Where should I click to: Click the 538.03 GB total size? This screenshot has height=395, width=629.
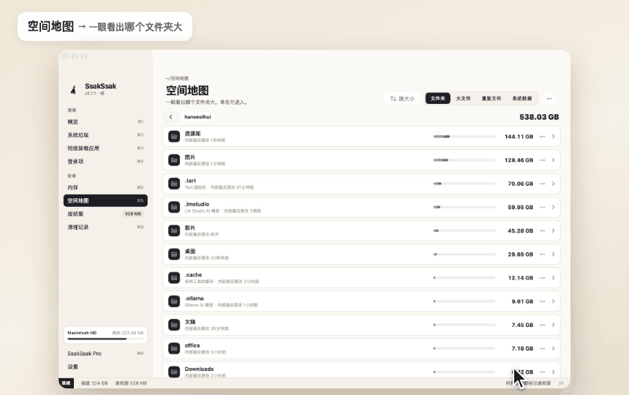click(x=539, y=117)
